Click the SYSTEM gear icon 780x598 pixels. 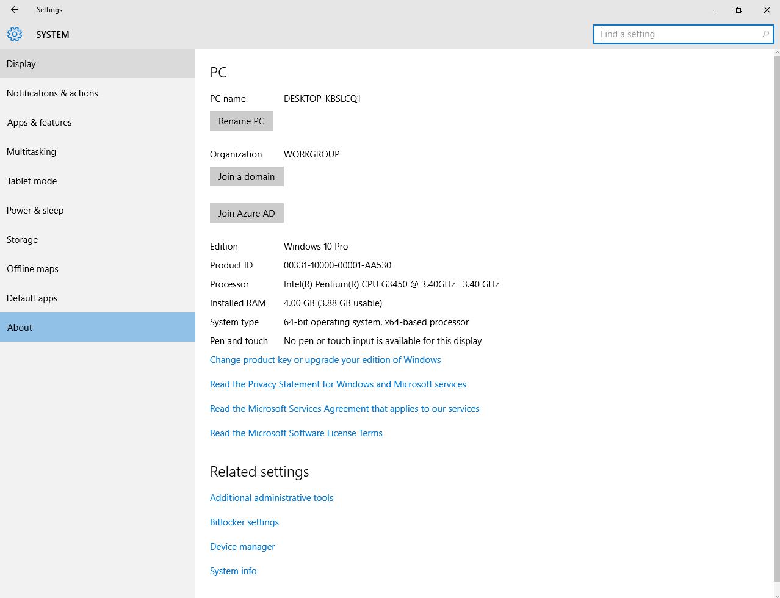click(x=15, y=34)
